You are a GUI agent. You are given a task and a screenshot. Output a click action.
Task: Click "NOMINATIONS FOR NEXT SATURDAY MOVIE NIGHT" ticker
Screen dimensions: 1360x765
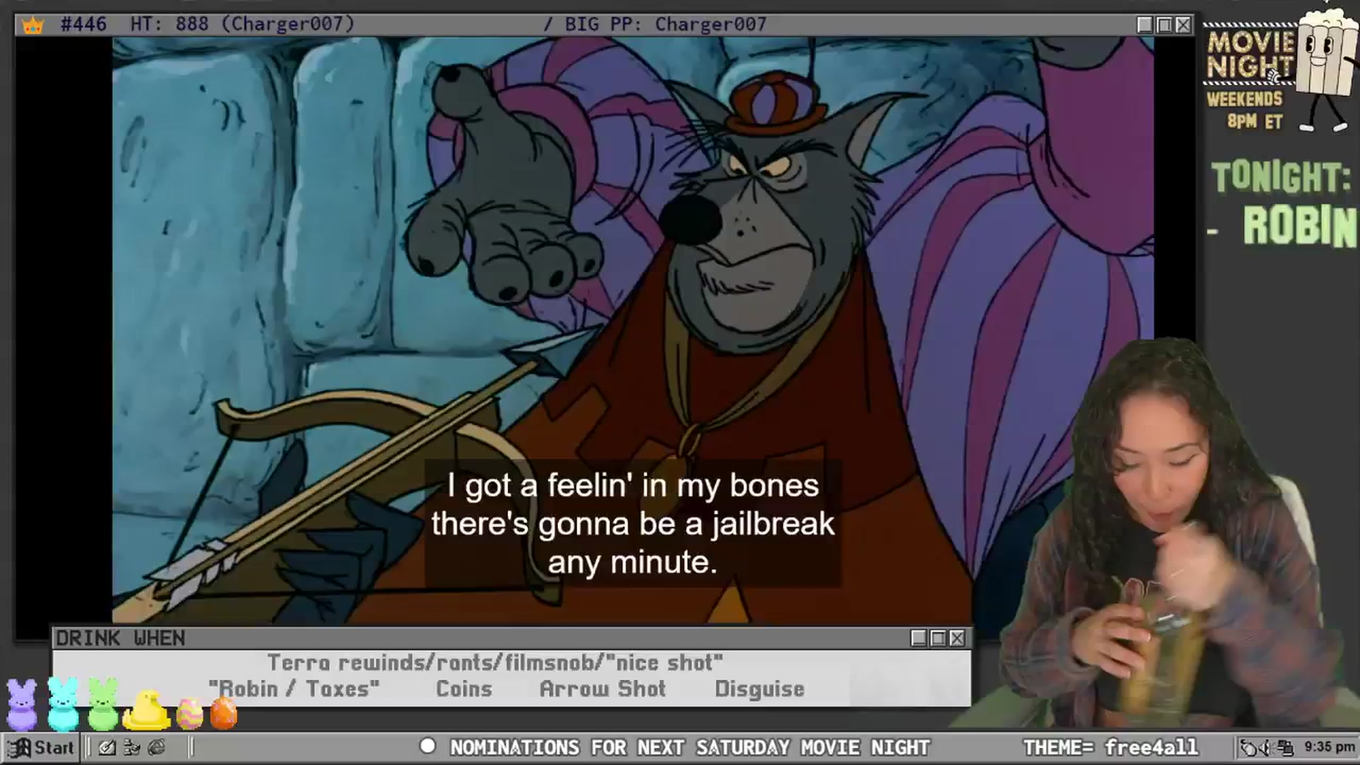coord(690,747)
